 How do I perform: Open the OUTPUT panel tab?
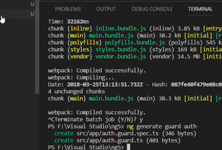click(106, 9)
